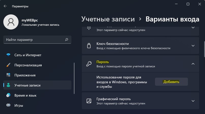This screenshot has height=114, width=205.
Task: Click the person icon for Учетные записи
Action: tap(8, 85)
